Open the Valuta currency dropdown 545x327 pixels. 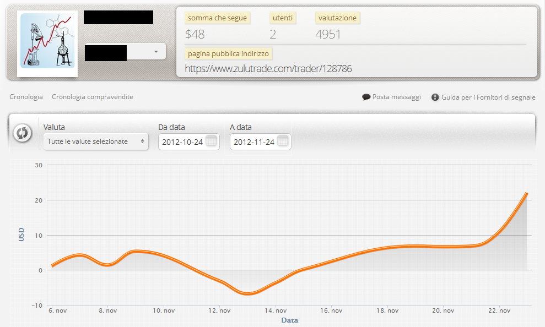(96, 141)
